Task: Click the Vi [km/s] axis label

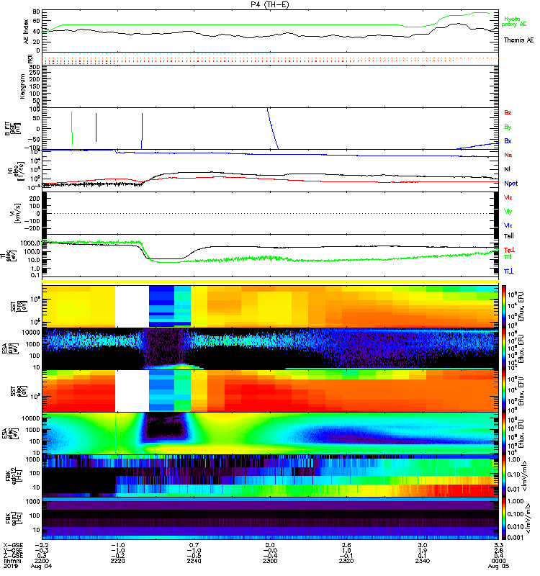Action: [x=17, y=213]
